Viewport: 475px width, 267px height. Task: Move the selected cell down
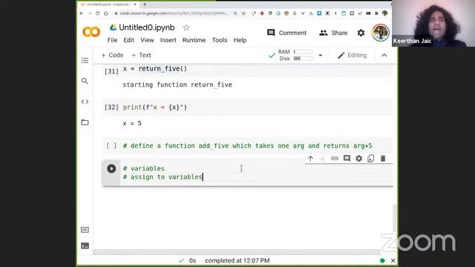point(322,158)
